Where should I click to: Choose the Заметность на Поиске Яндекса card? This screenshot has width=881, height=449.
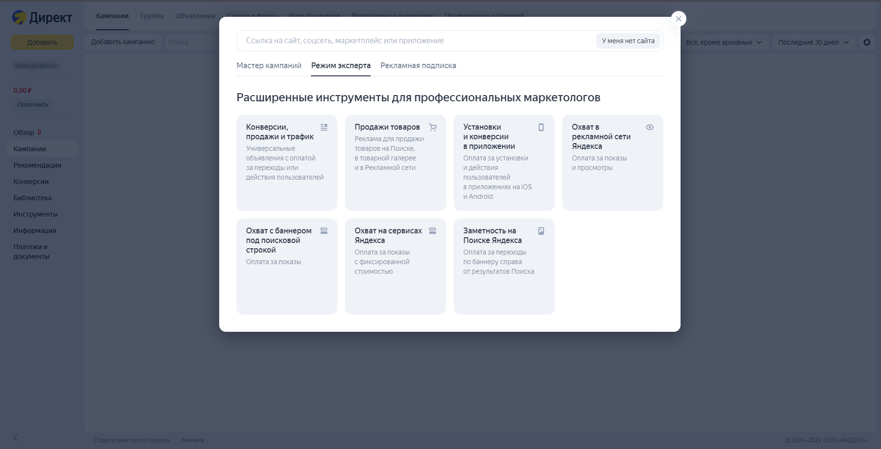click(x=504, y=267)
